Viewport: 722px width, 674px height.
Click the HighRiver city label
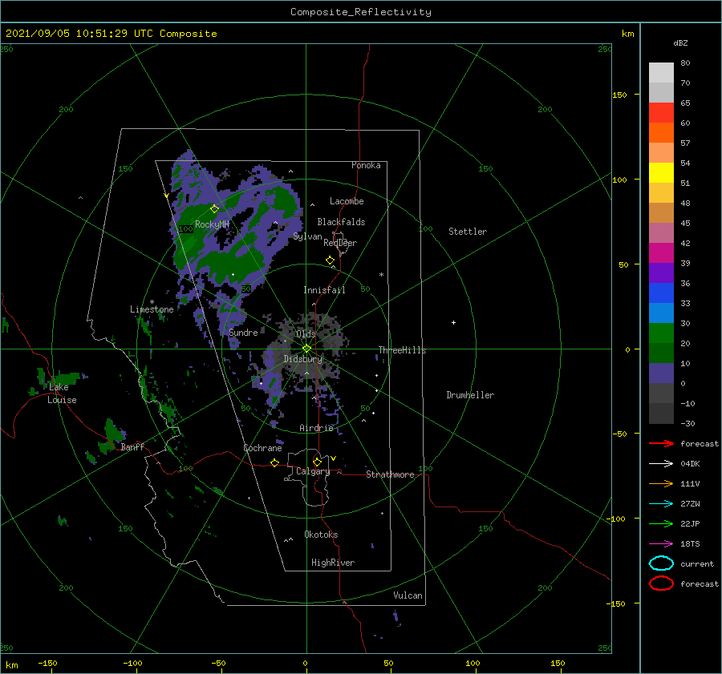click(x=333, y=563)
